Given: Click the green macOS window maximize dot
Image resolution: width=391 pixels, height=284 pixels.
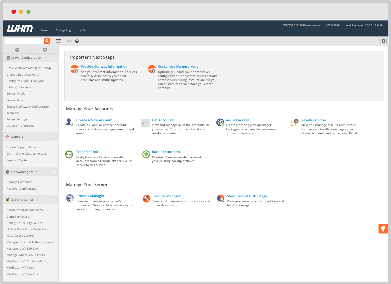Looking at the screenshot, I should (x=28, y=12).
